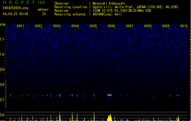The height and width of the screenshot is (121, 191).
Task: Click time marker 0002
Action: point(39,26)
